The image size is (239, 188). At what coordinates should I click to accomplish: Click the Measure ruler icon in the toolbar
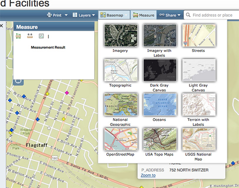tap(136, 15)
